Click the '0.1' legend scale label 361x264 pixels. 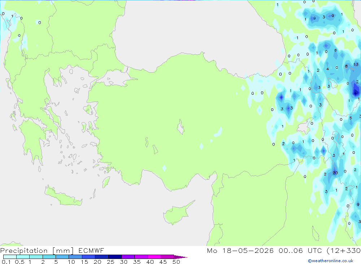(x=6, y=262)
